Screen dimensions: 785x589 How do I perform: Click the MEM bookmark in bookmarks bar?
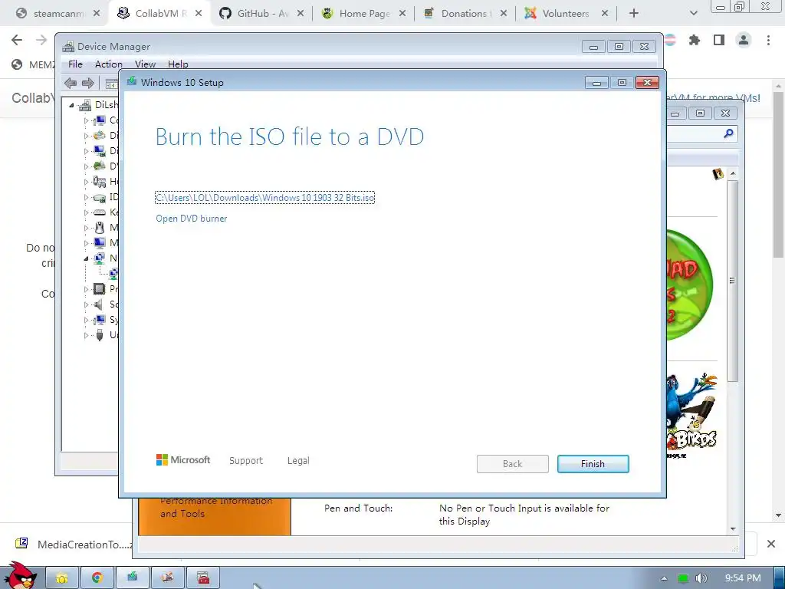click(33, 64)
